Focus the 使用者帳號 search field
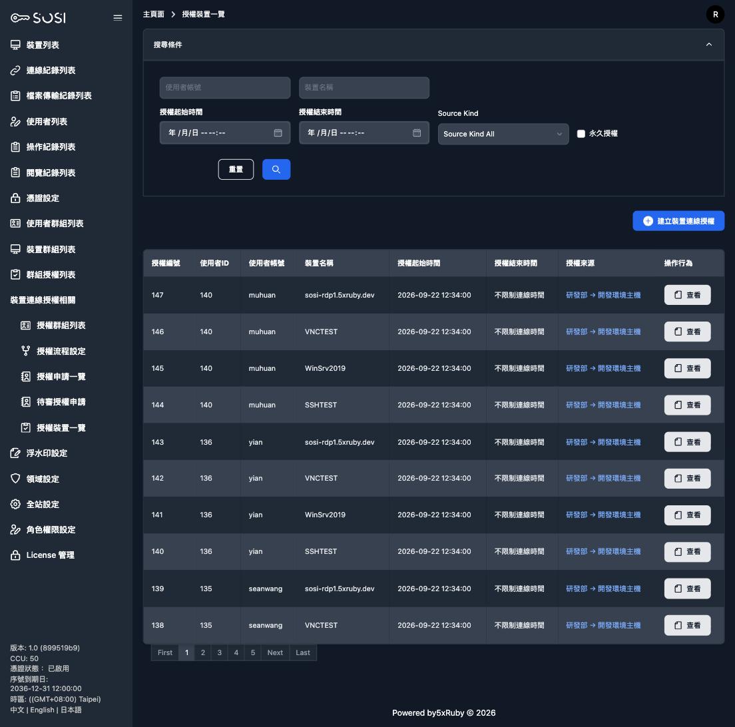 point(225,88)
